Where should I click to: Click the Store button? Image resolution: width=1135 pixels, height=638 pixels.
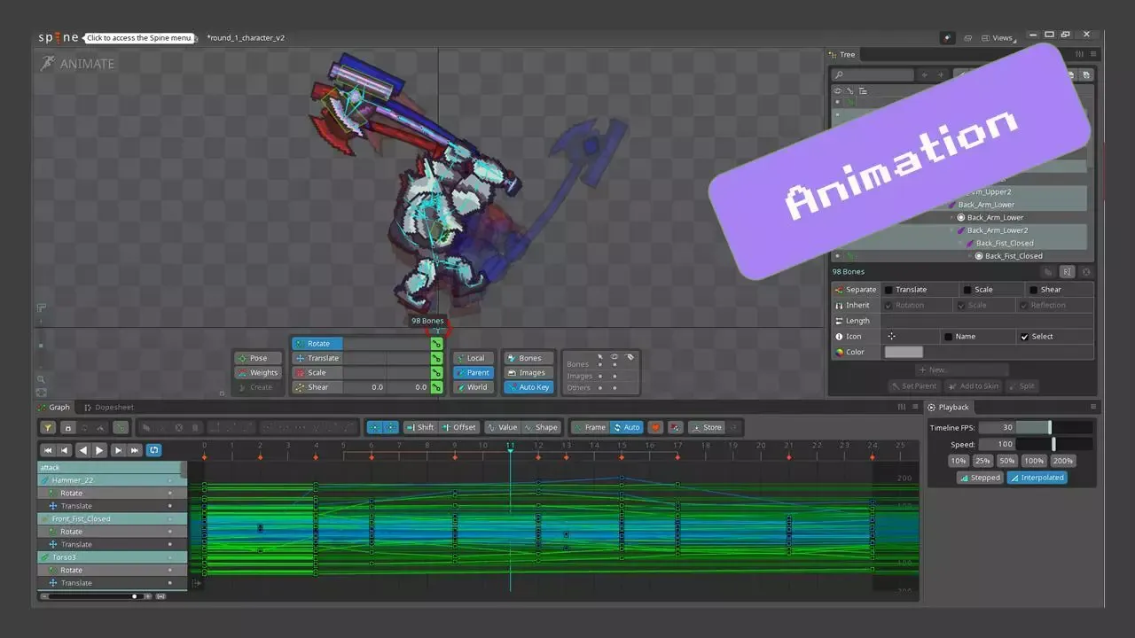coord(707,427)
